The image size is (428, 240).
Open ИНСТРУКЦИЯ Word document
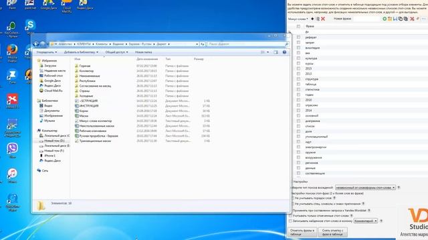(89, 106)
